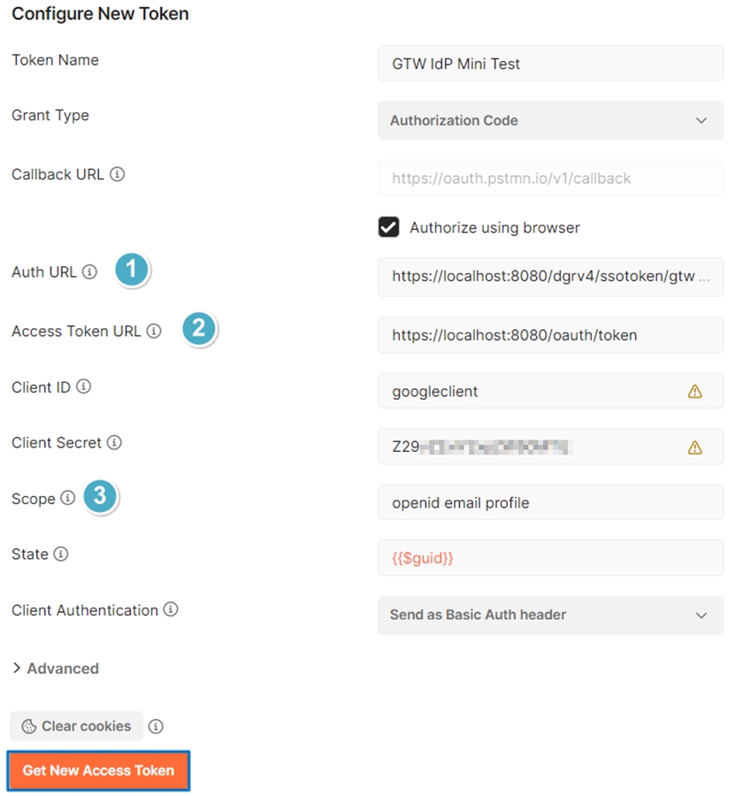Click the Clear cookies button
Screen dimensions: 743x796
76,726
